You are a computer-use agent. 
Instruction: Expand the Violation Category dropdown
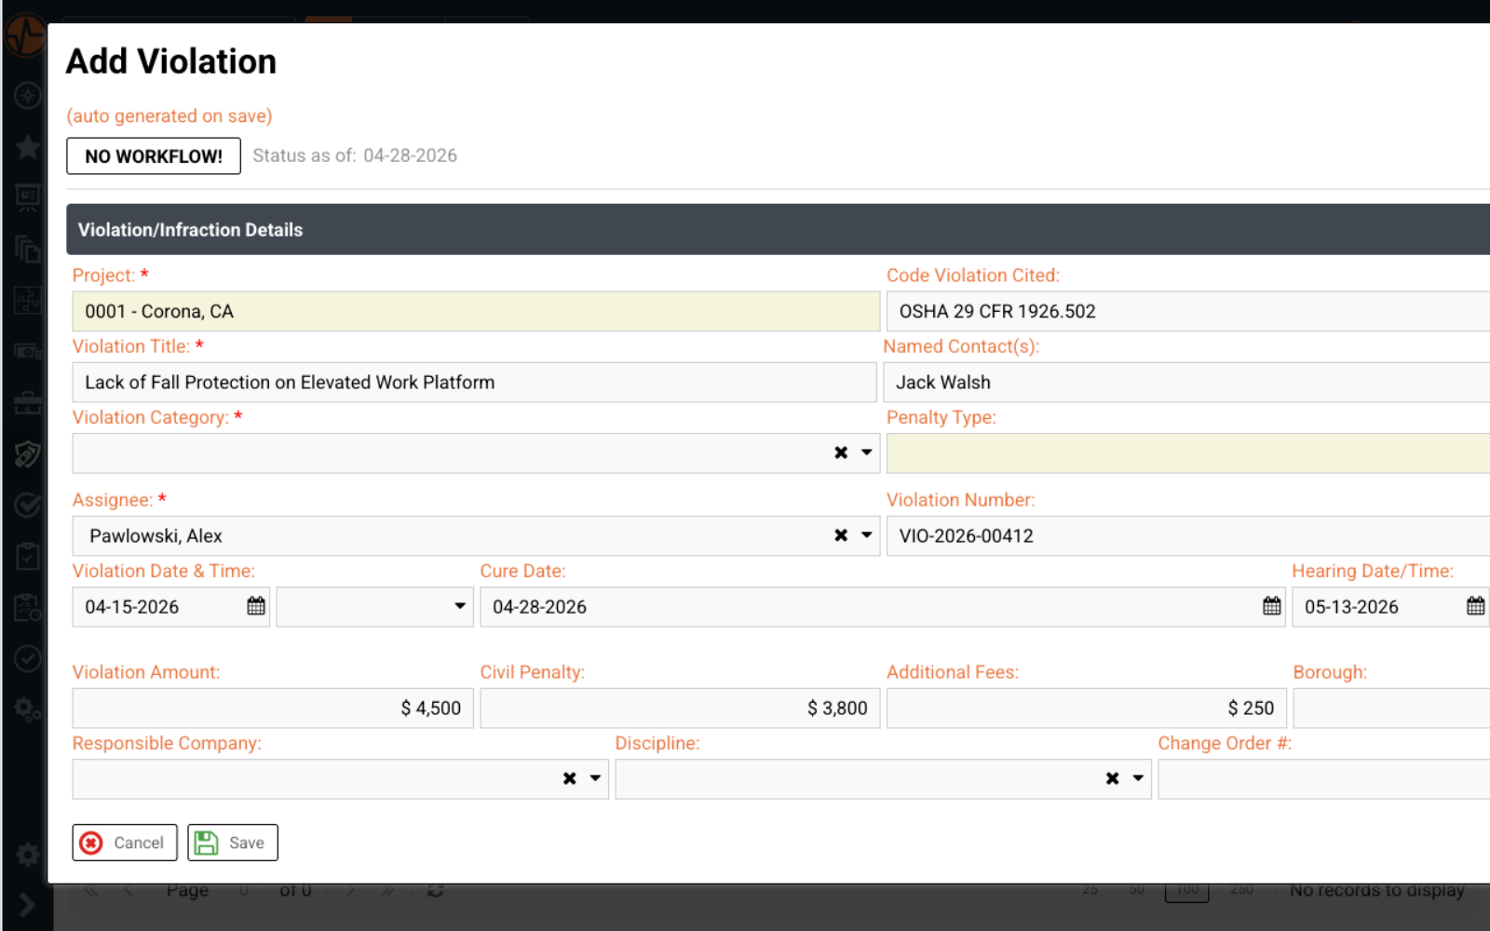pos(866,452)
